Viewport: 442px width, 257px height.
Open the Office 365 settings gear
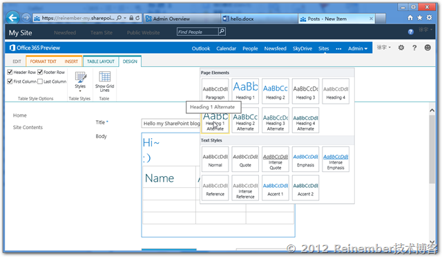(401, 48)
